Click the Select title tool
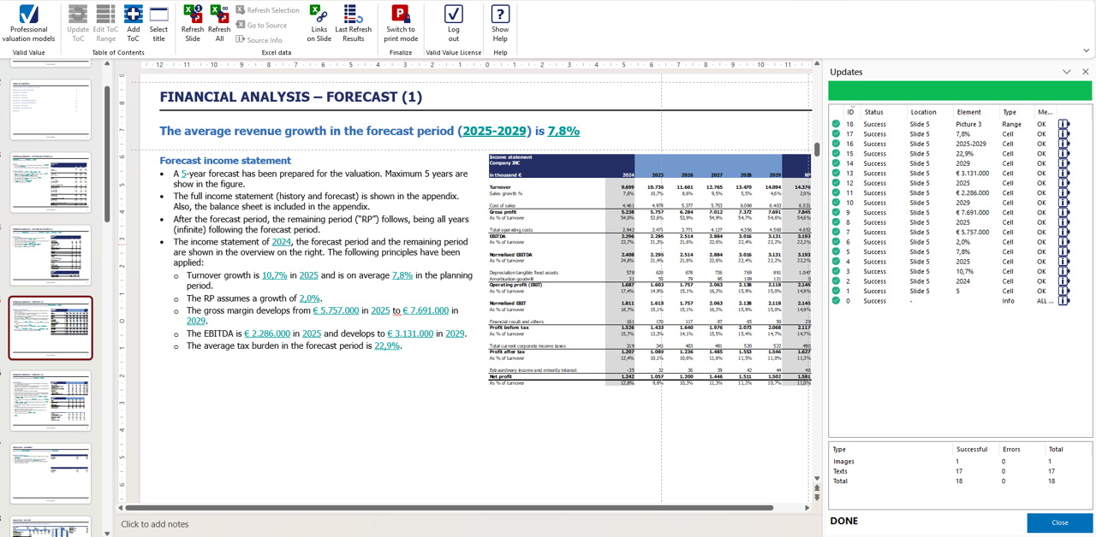This screenshot has height=537, width=1096. click(158, 24)
